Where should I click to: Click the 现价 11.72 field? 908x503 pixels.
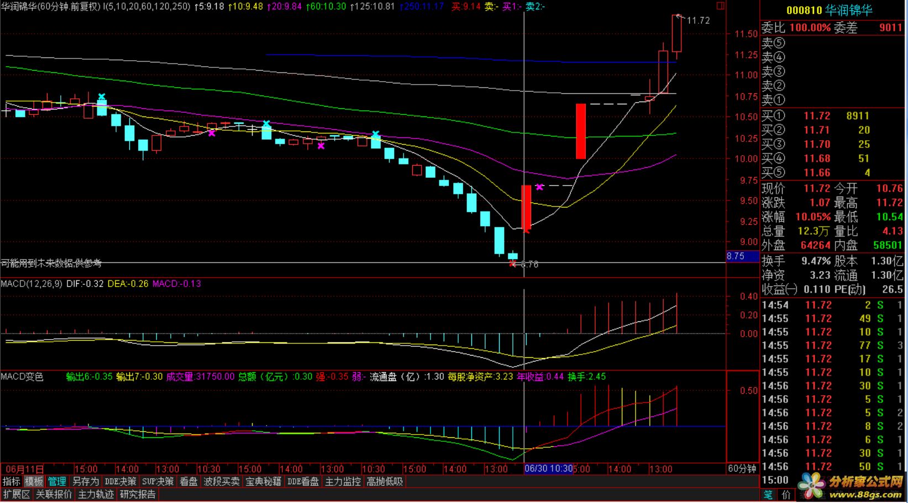coord(796,189)
